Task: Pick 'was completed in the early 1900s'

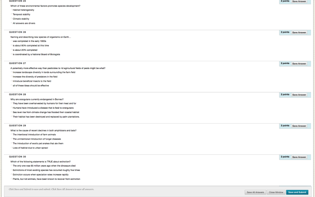Action: coord(11,41)
